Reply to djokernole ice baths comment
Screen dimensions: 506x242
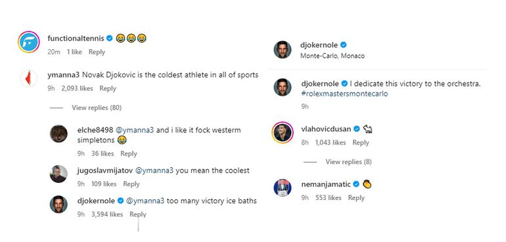[138, 214]
